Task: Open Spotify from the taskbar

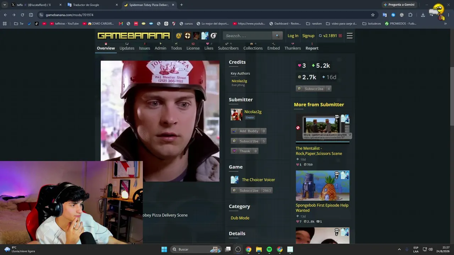Action: point(269,249)
